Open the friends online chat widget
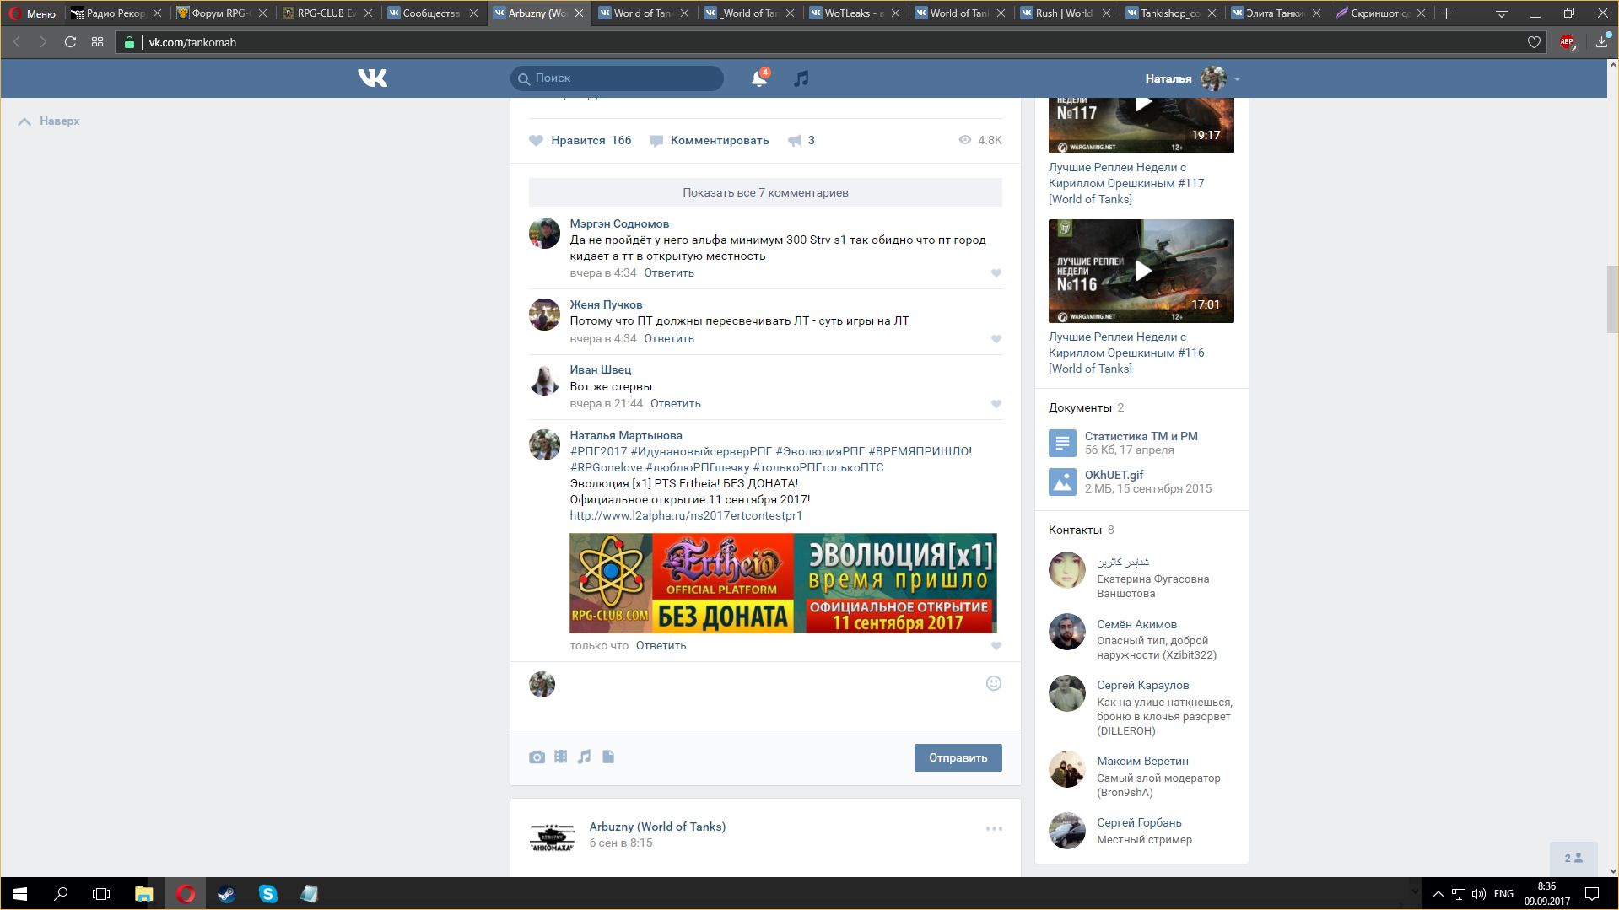 click(x=1573, y=858)
